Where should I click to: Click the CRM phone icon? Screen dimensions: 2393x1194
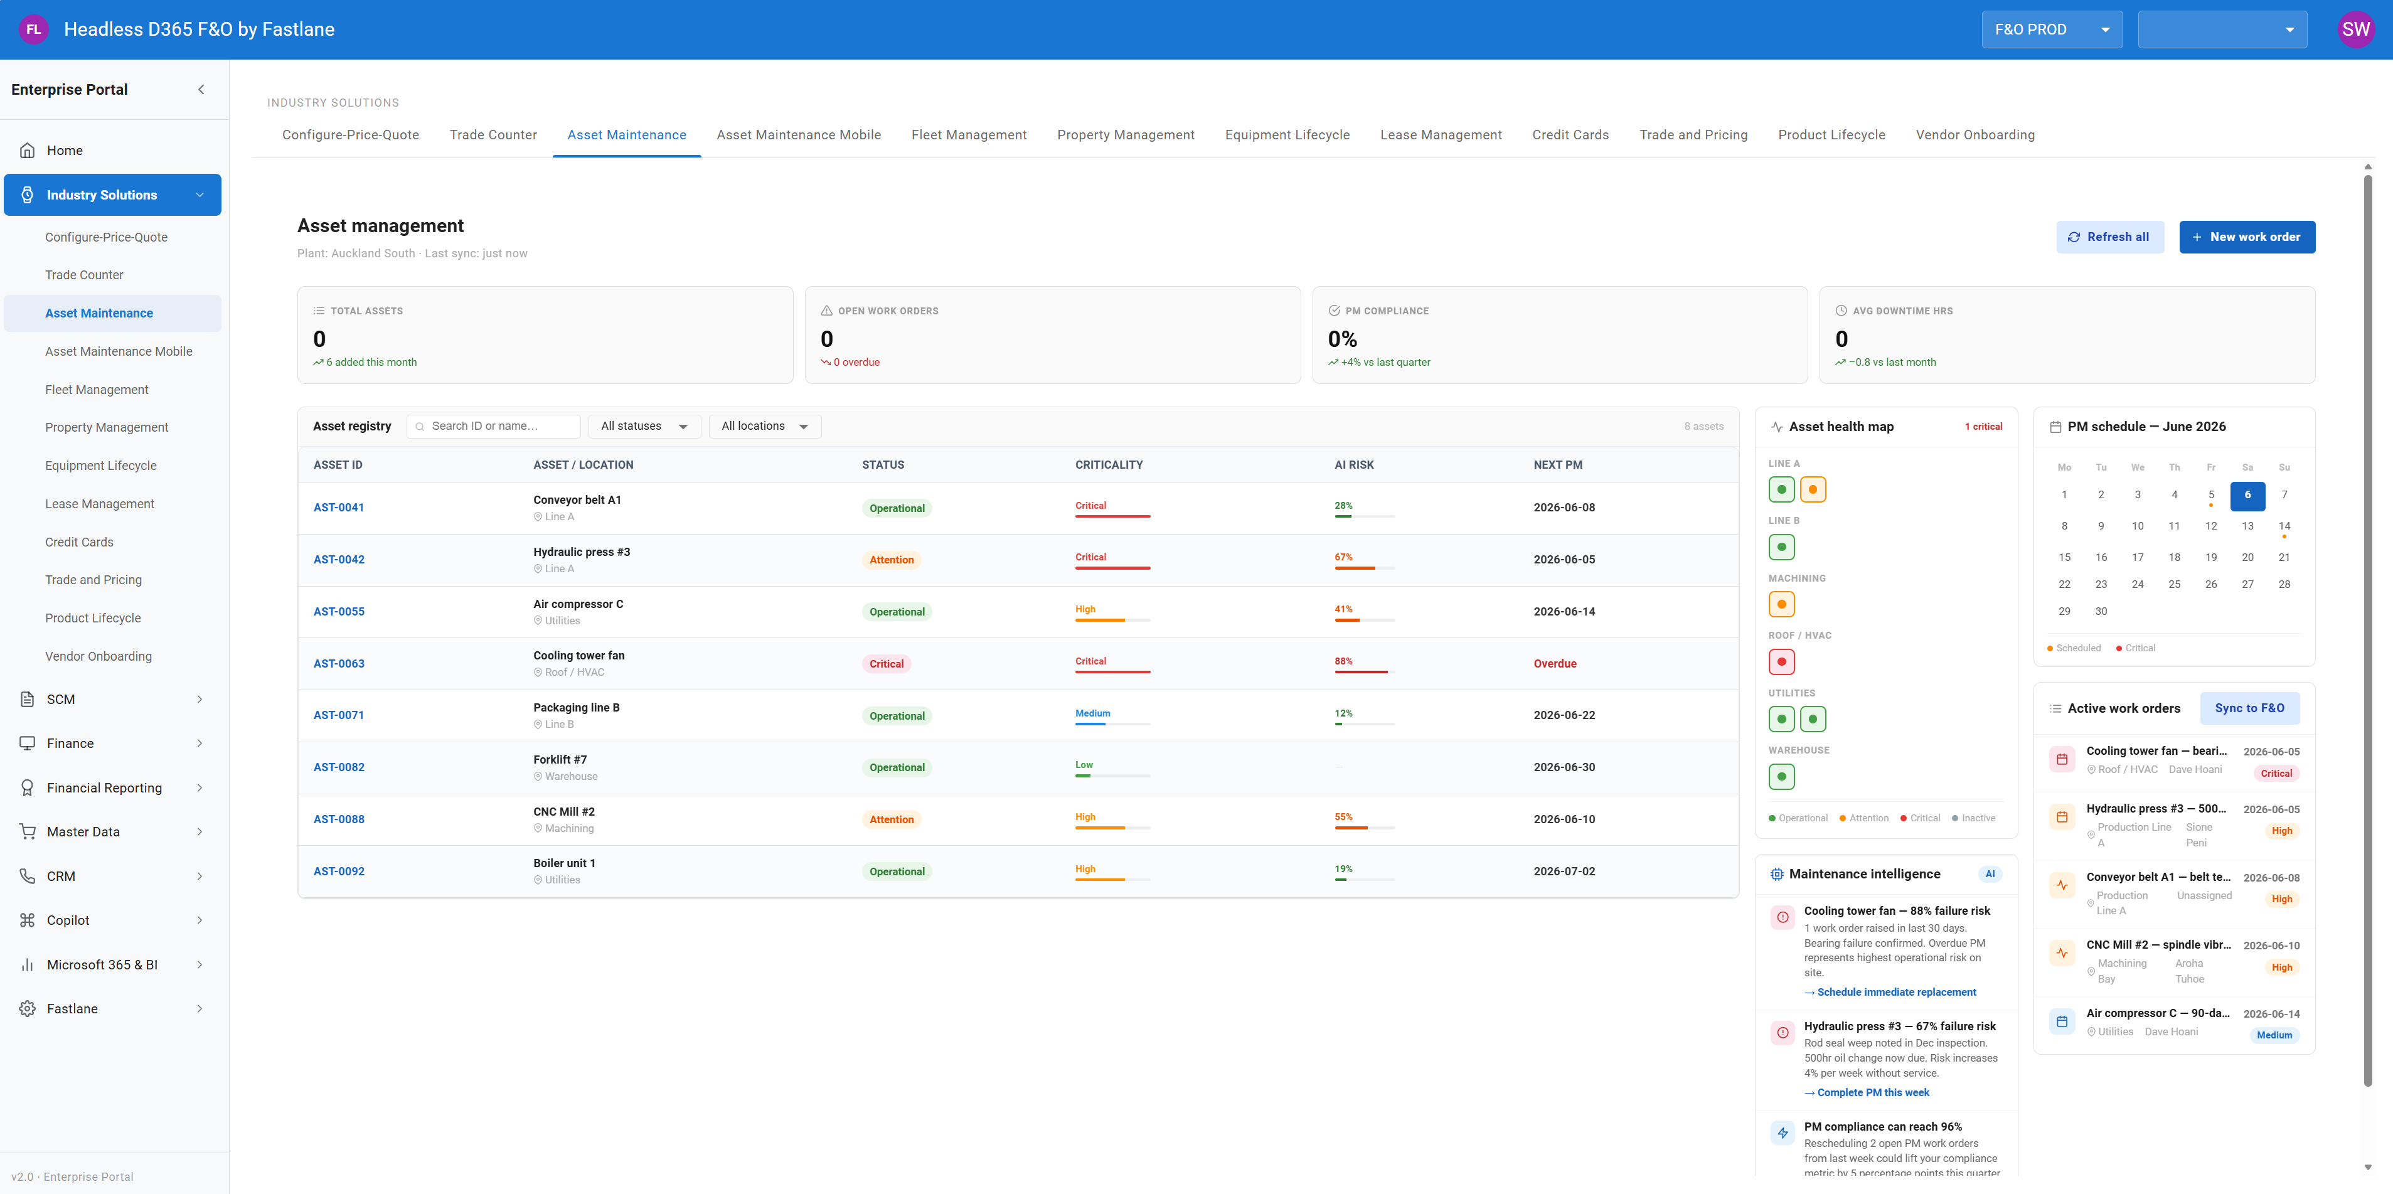27,877
